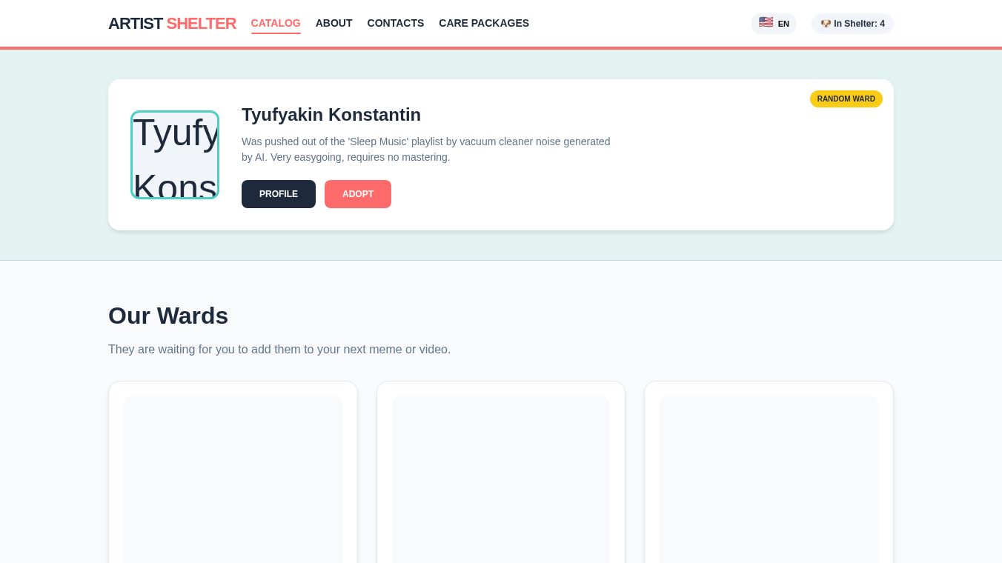Navigate to Care Packages

[484, 23]
